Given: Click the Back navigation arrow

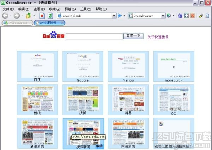Looking at the screenshot, I should pos(5,16).
